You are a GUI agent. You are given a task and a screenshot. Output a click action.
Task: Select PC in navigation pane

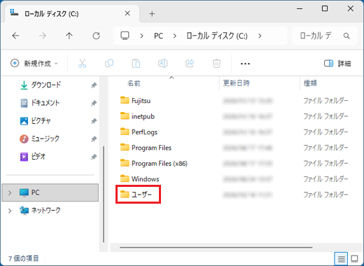[x=50, y=192]
